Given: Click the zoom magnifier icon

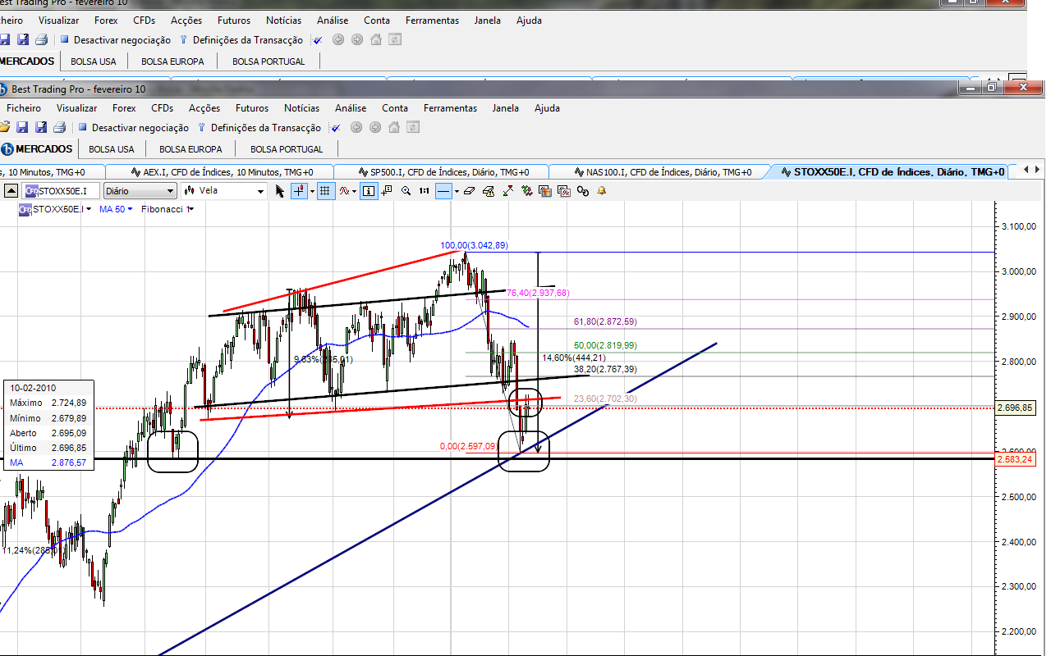Looking at the screenshot, I should coord(406,191).
